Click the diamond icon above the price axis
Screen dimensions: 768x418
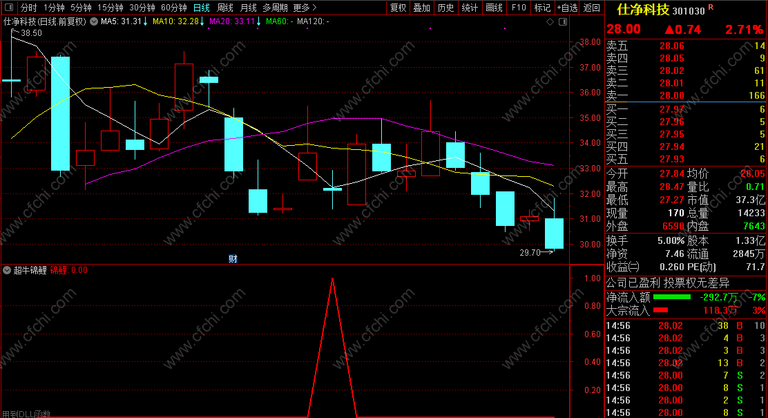[550, 21]
